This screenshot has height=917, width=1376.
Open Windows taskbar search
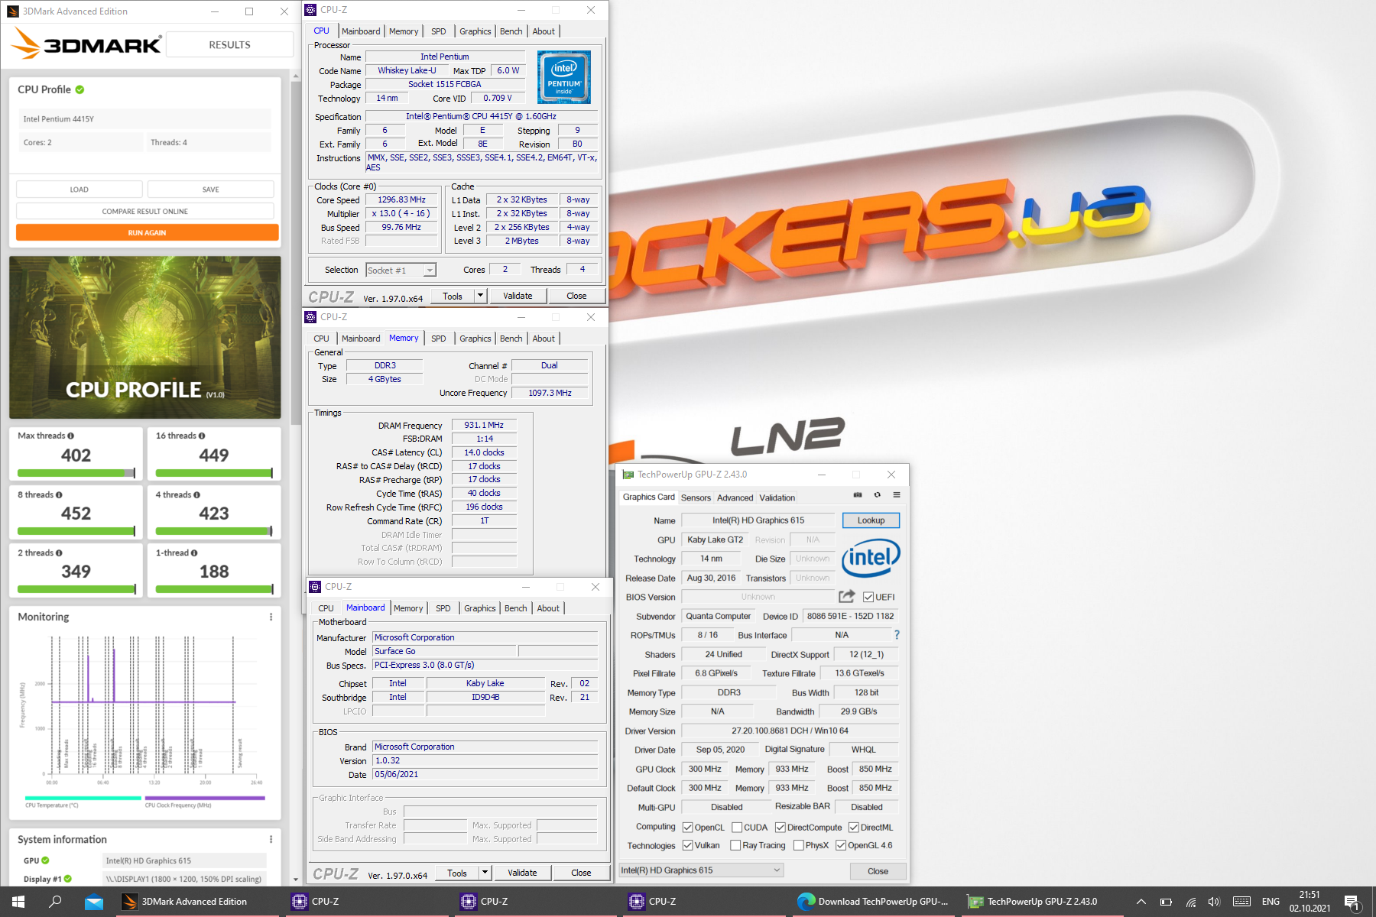click(55, 902)
